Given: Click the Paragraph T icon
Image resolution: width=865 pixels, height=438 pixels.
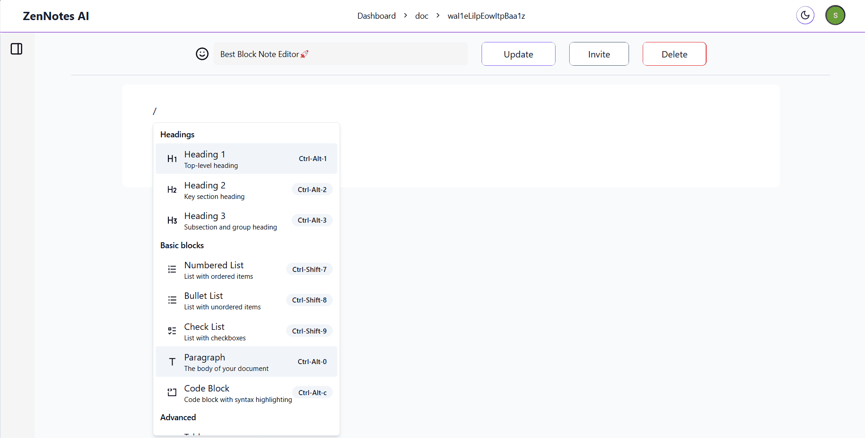Looking at the screenshot, I should (172, 362).
